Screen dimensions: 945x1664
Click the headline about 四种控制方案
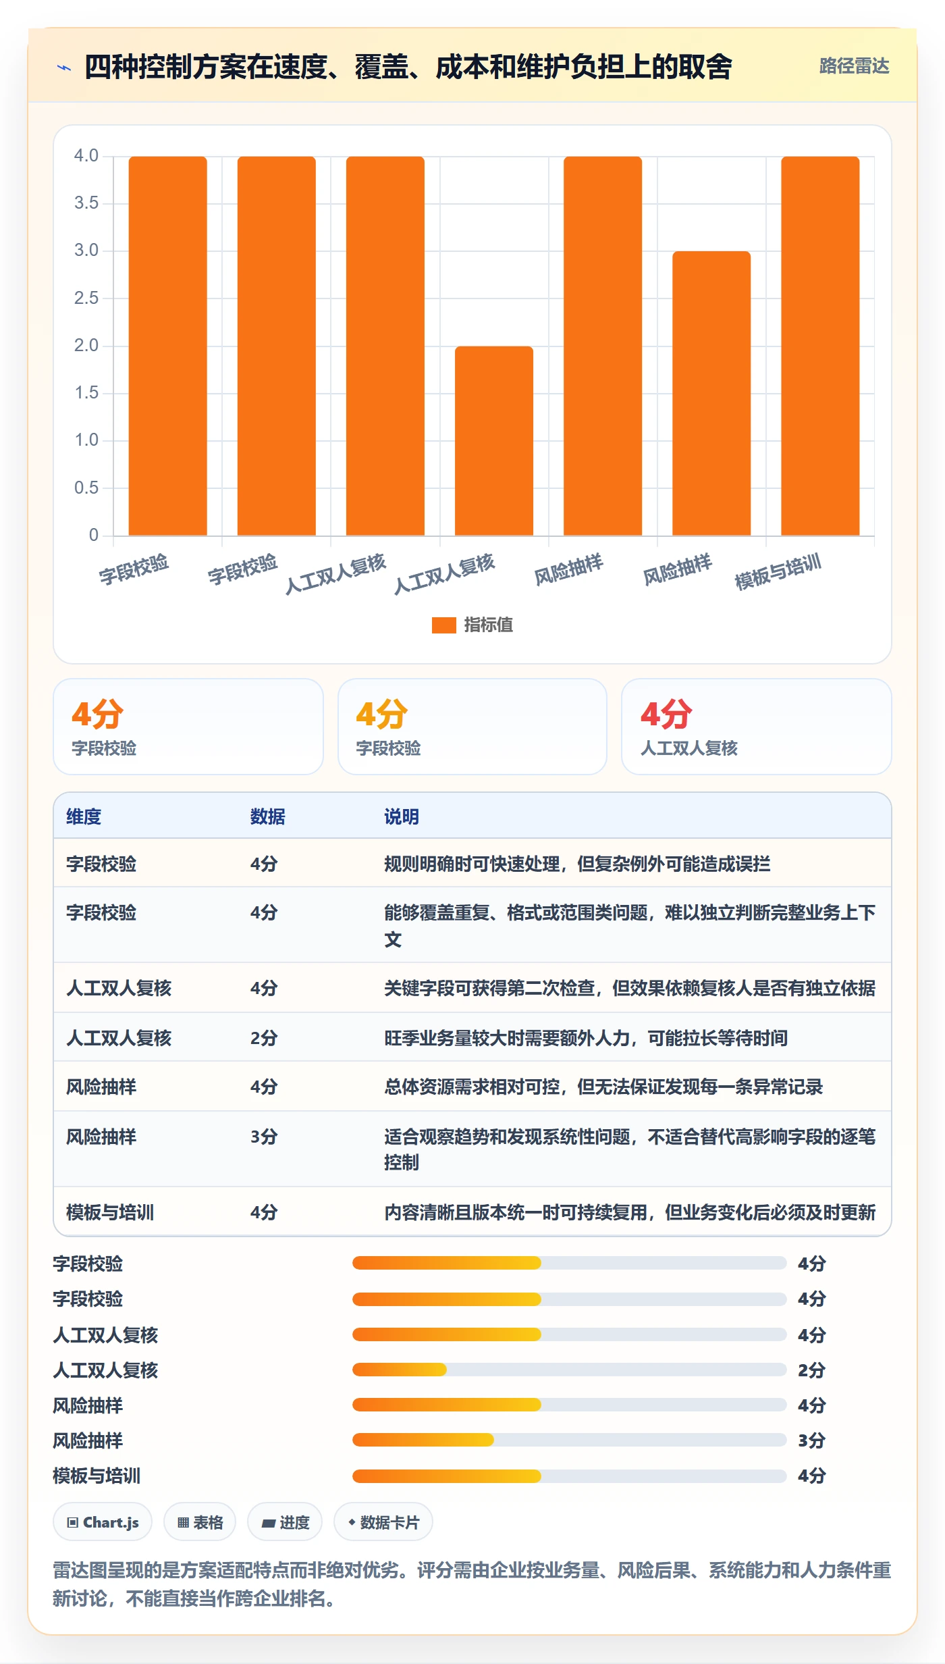(x=408, y=67)
